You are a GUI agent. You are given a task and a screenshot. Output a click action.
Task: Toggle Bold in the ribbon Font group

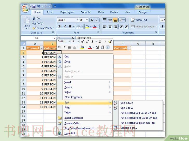point(59,27)
